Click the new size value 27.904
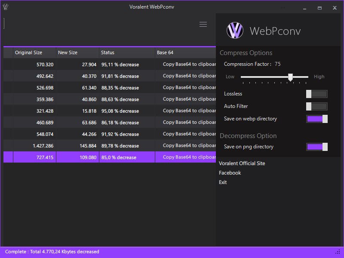Image resolution: width=344 pixels, height=258 pixels. pos(89,64)
